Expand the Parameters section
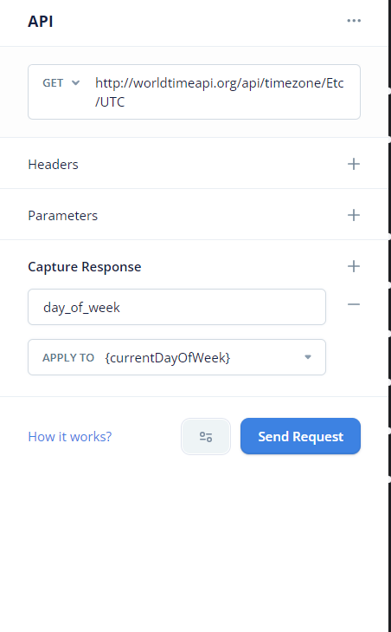391x632 pixels. pos(194,215)
